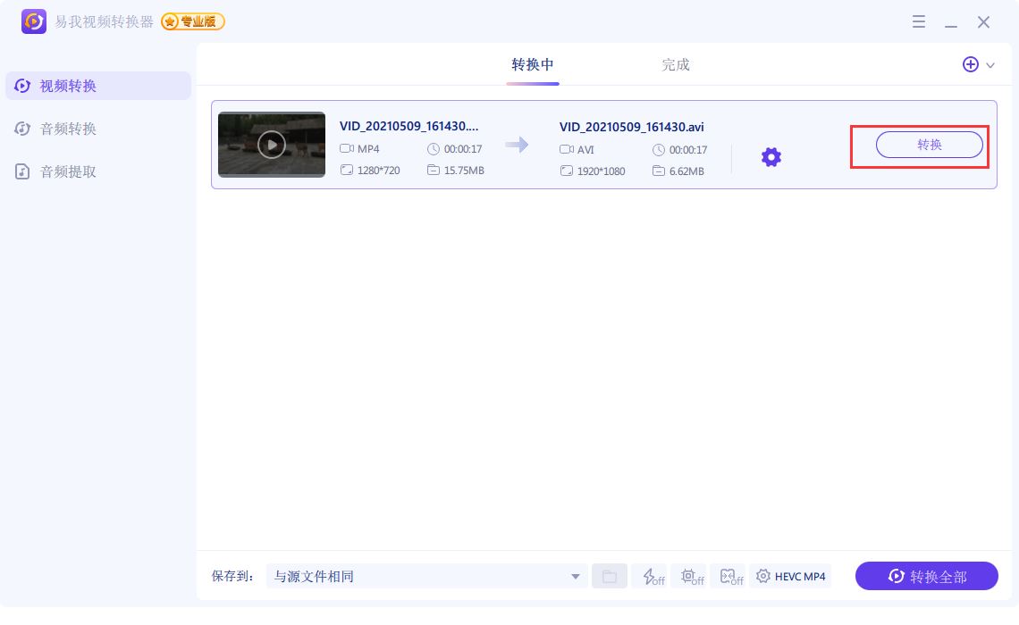
Task: Click the 转换 button for the file
Action: click(930, 145)
